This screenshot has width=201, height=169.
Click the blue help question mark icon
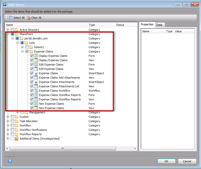[10, 161]
